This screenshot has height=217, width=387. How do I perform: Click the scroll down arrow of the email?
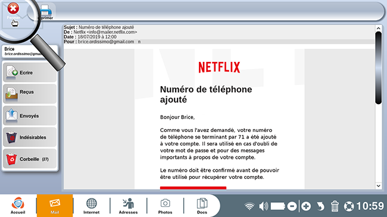coord(378,185)
